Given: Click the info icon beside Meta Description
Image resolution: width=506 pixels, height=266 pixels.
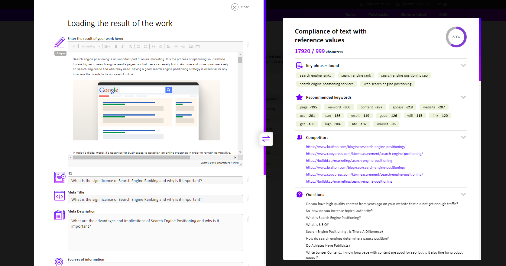Looking at the screenshot, I should pyautogui.click(x=248, y=219).
